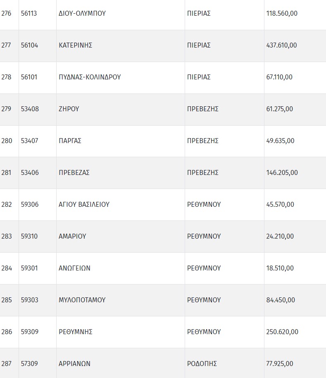Viewport: 326px width, 378px height.
Task: Select the ΖΗΡΟΥ municipality cell
Action: pos(69,109)
